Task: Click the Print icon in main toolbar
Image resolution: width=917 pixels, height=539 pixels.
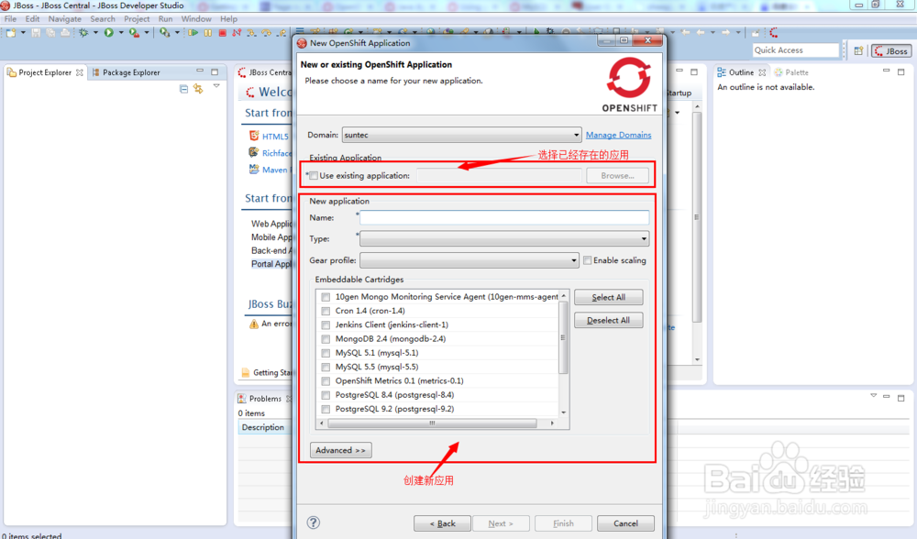Action: point(65,33)
